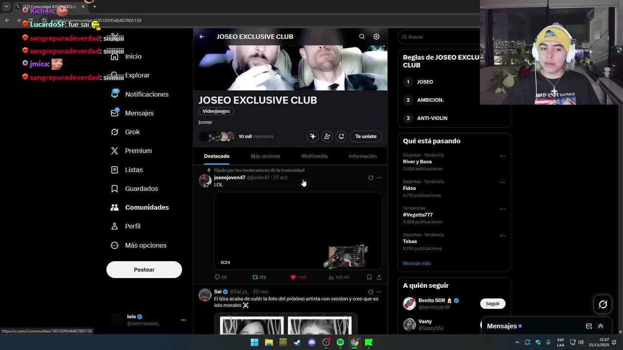Open Explorar in the sidebar
This screenshot has width=623, height=350.
click(x=131, y=75)
